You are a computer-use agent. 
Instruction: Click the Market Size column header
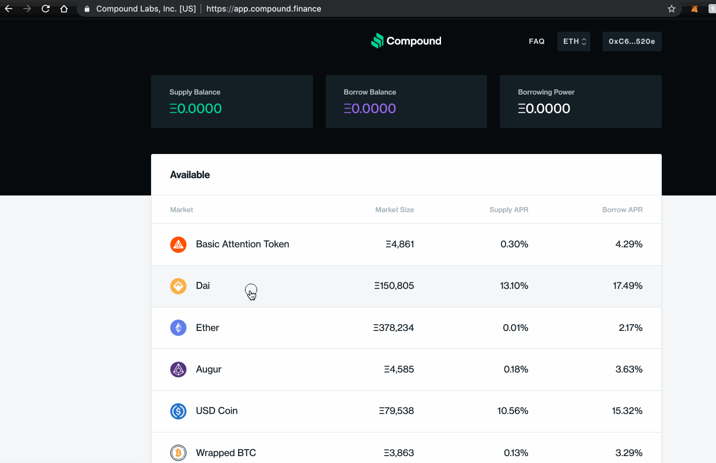[394, 210]
